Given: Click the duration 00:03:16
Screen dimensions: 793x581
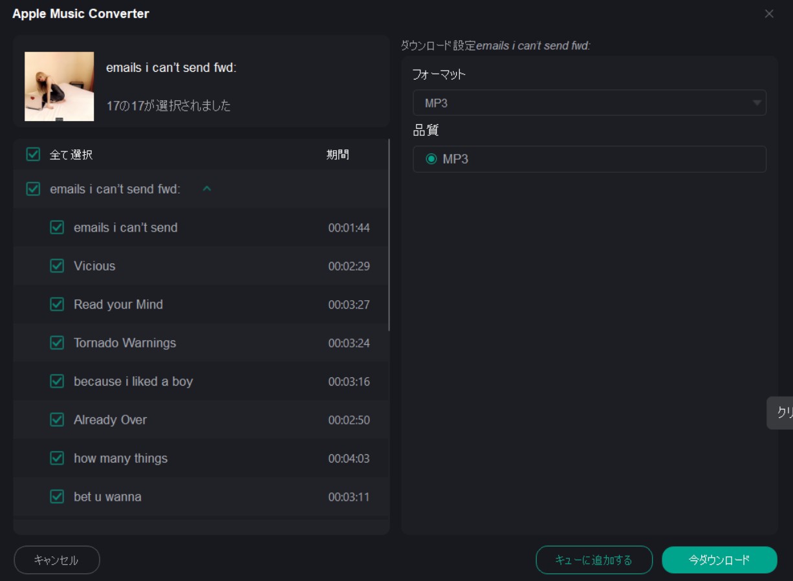Looking at the screenshot, I should 349,382.
